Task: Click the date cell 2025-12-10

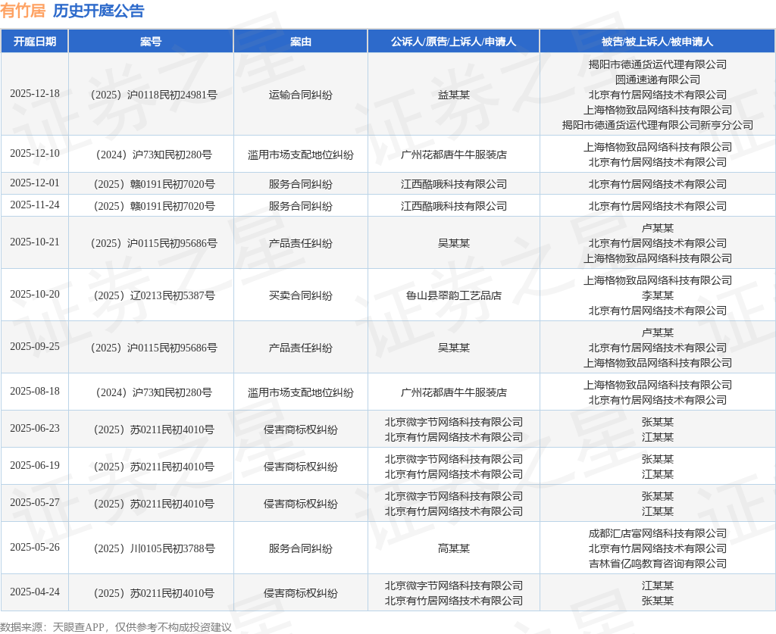Action: click(x=35, y=153)
